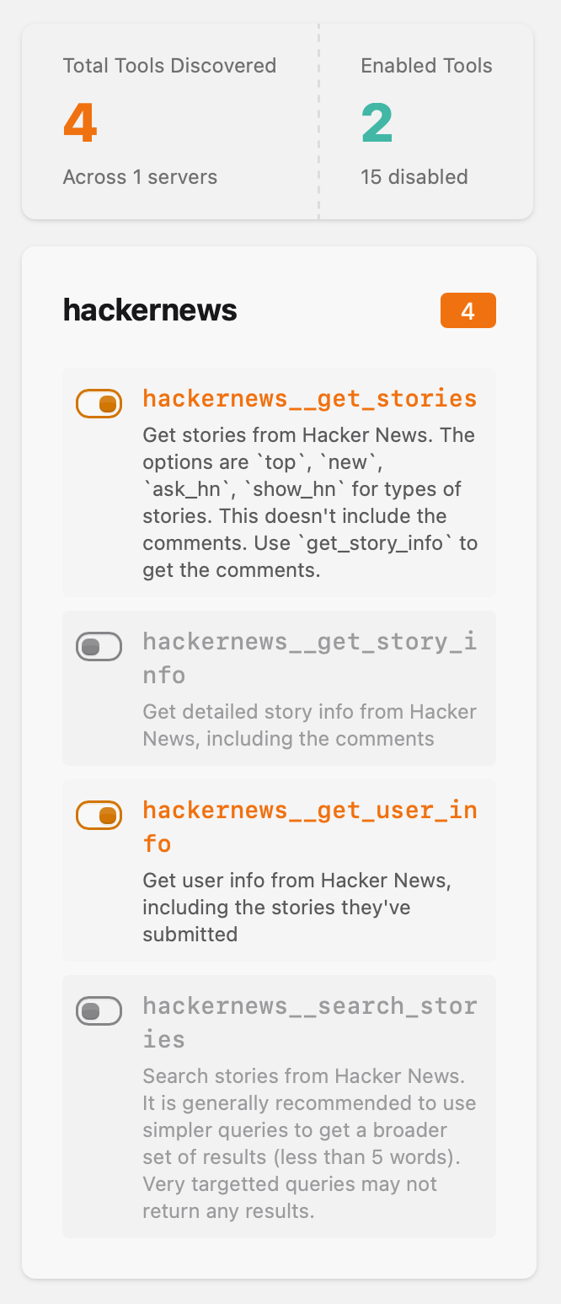The height and width of the screenshot is (1304, 561).
Task: Enable the hackernews__search_stories toggle switch
Action: pos(99,1011)
